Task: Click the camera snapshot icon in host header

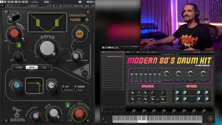Action: pos(80,2)
